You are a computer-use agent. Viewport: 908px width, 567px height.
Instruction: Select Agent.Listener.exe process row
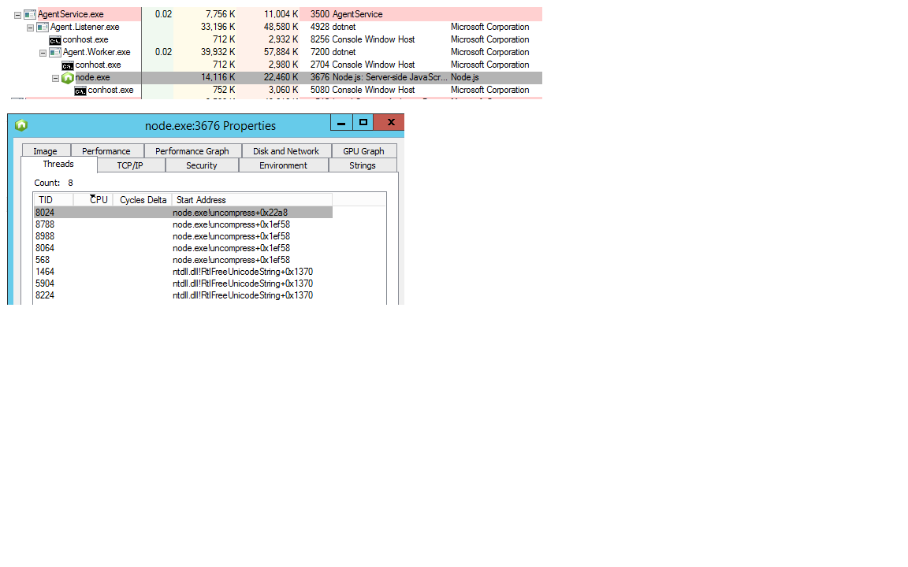point(277,28)
